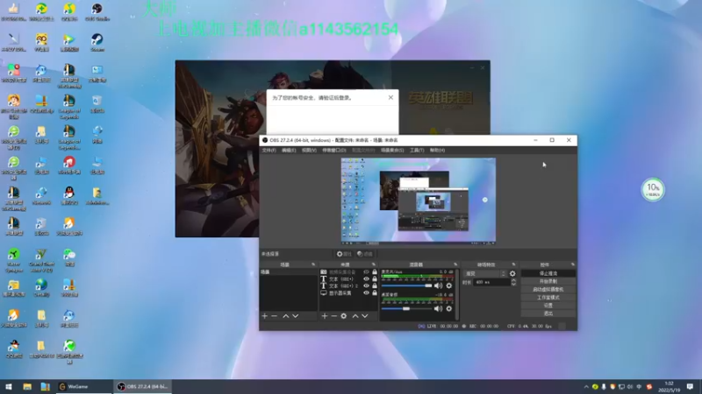
Task: Open OBS Studio desktop shortcut
Action: pyautogui.click(x=97, y=12)
